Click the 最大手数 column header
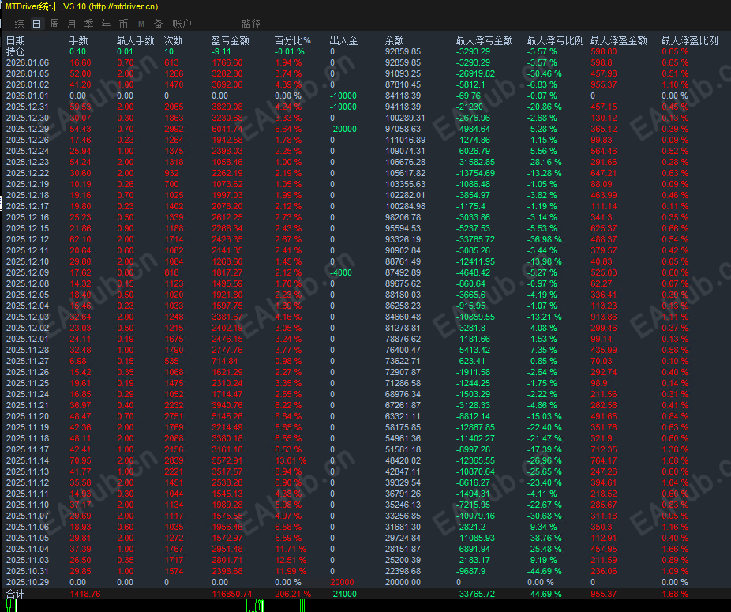The height and width of the screenshot is (612, 731). pos(135,40)
